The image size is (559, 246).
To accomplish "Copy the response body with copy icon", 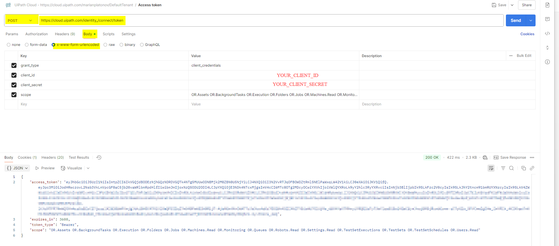I will pos(524,168).
